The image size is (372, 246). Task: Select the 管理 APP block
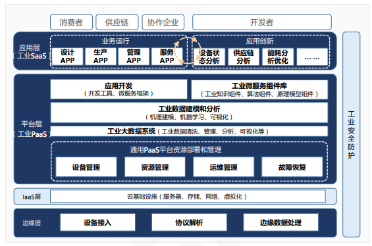(x=134, y=57)
